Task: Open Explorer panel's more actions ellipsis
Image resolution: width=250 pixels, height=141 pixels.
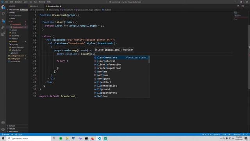Action: [x=25, y=6]
